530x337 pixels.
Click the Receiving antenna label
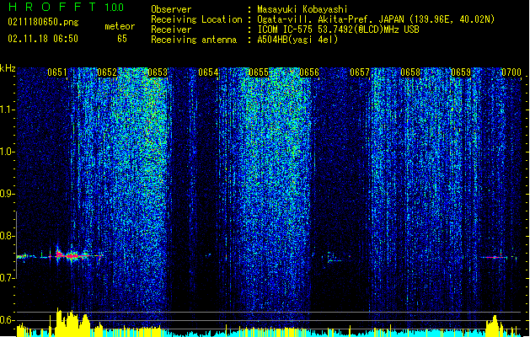[194, 40]
